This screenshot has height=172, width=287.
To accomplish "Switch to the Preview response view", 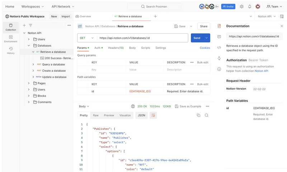I will [x=109, y=115].
